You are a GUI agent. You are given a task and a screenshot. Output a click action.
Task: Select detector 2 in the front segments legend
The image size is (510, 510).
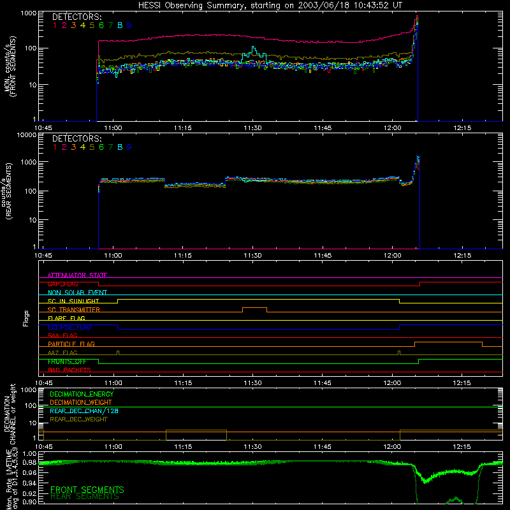click(64, 25)
